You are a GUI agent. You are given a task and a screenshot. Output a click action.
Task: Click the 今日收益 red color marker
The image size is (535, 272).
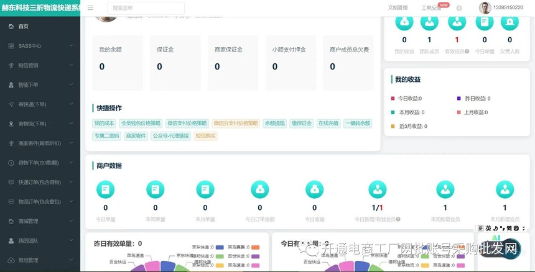(x=393, y=98)
